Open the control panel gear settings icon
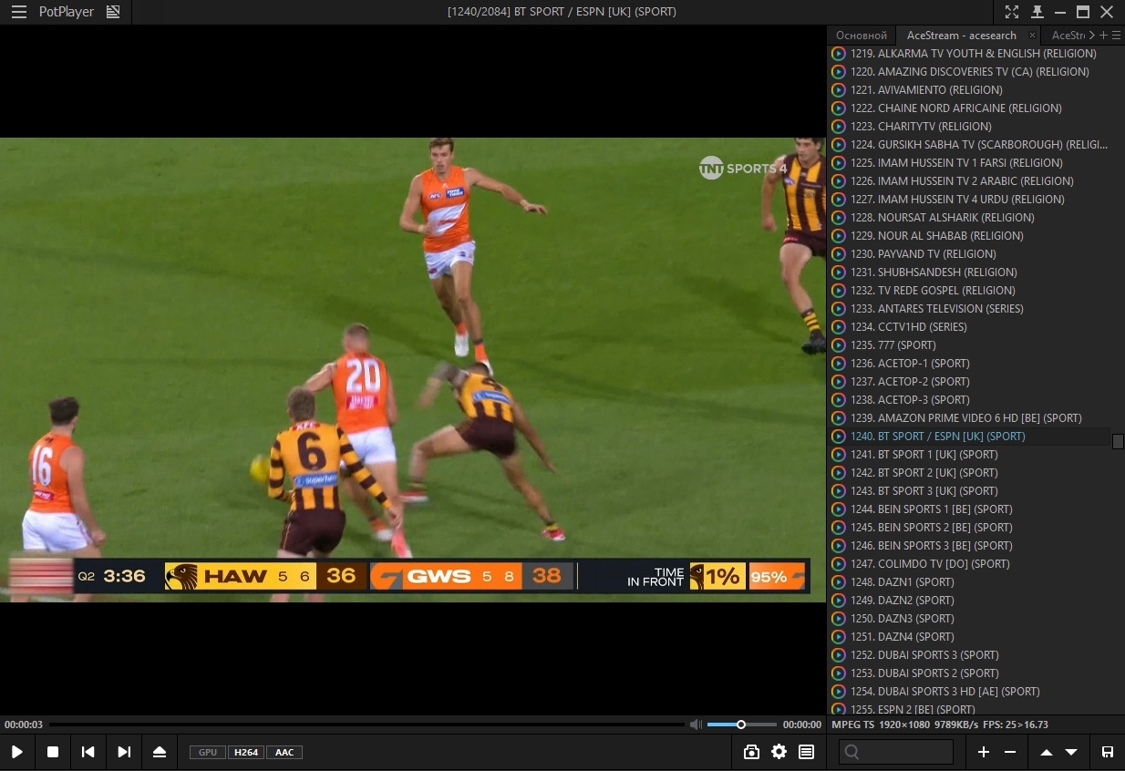 (779, 752)
